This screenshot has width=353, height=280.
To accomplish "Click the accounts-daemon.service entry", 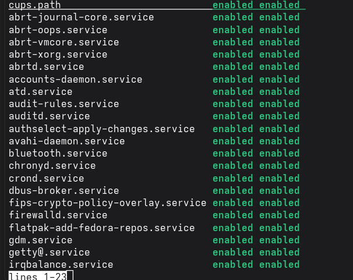I will pyautogui.click(x=75, y=79).
